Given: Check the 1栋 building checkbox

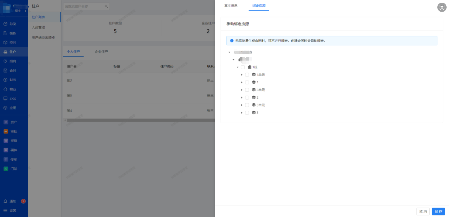Looking at the screenshot, I should (x=243, y=67).
